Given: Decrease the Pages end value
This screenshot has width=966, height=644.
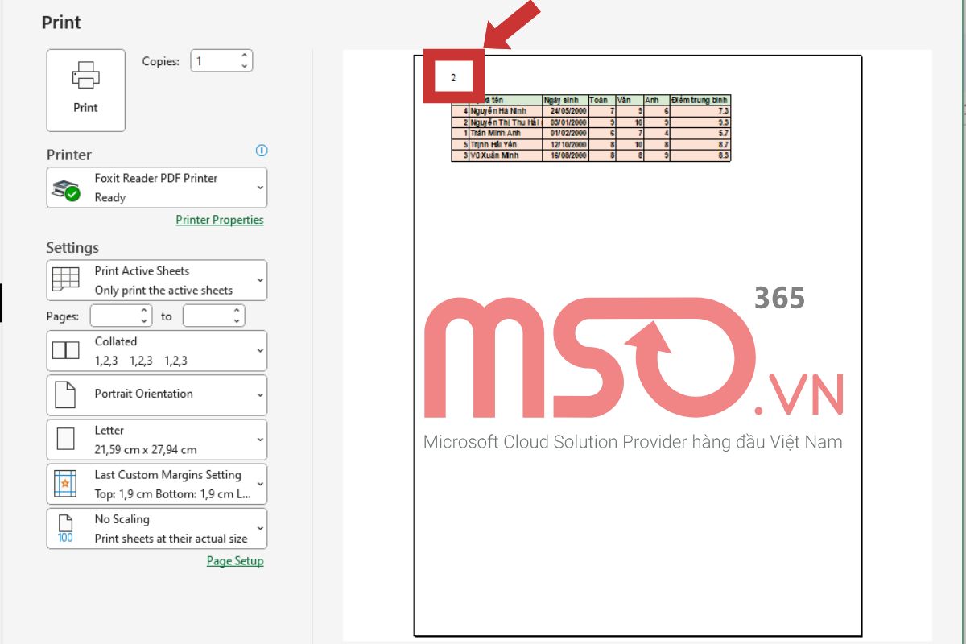Looking at the screenshot, I should coord(238,320).
